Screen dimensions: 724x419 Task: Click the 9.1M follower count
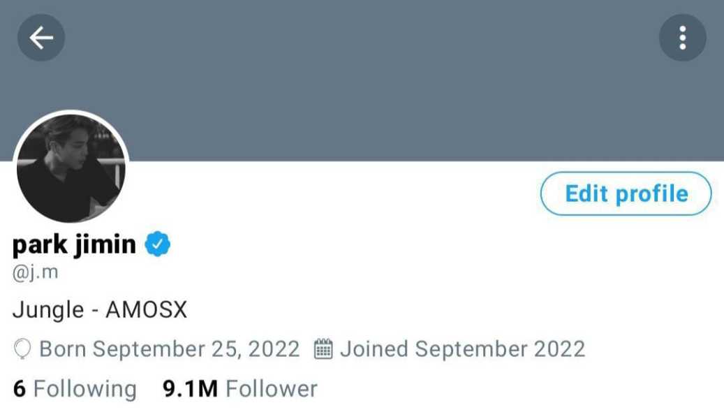(190, 389)
